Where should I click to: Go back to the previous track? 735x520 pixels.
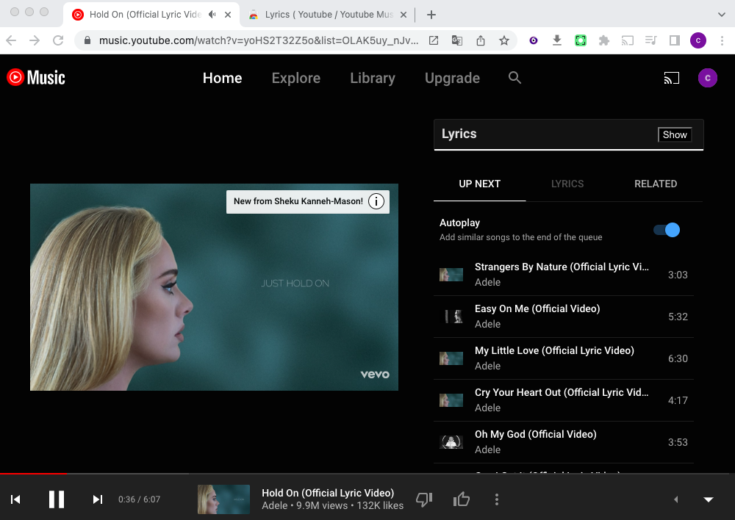click(x=15, y=499)
